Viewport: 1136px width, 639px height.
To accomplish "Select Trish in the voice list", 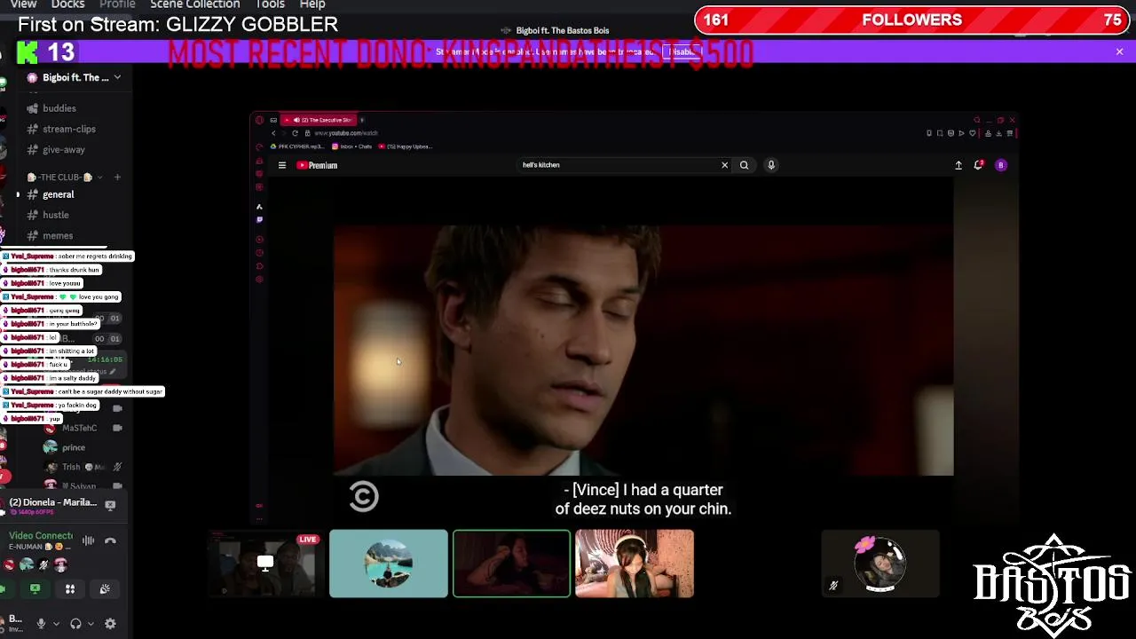I will pyautogui.click(x=71, y=467).
